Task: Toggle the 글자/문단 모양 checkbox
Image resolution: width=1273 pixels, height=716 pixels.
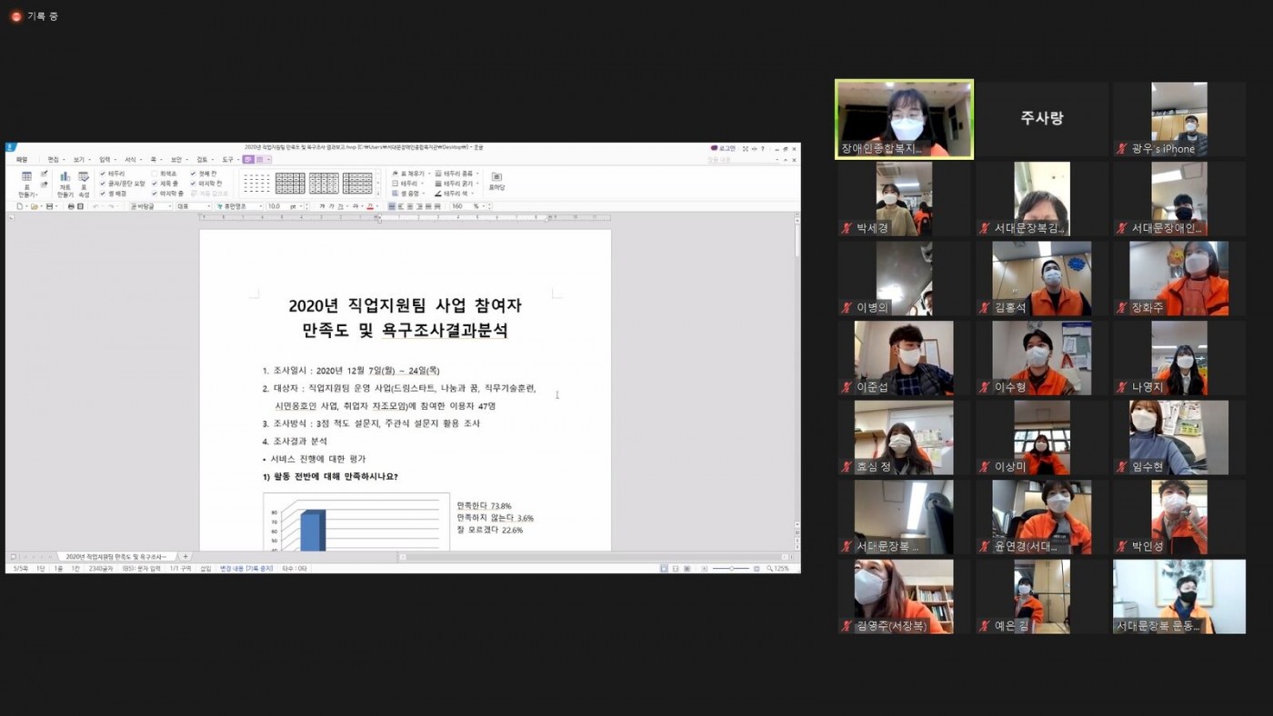Action: click(124, 184)
